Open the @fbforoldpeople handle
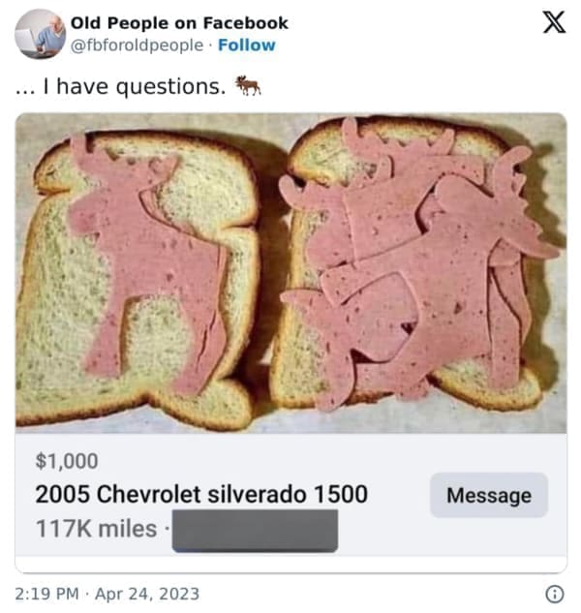 point(137,46)
